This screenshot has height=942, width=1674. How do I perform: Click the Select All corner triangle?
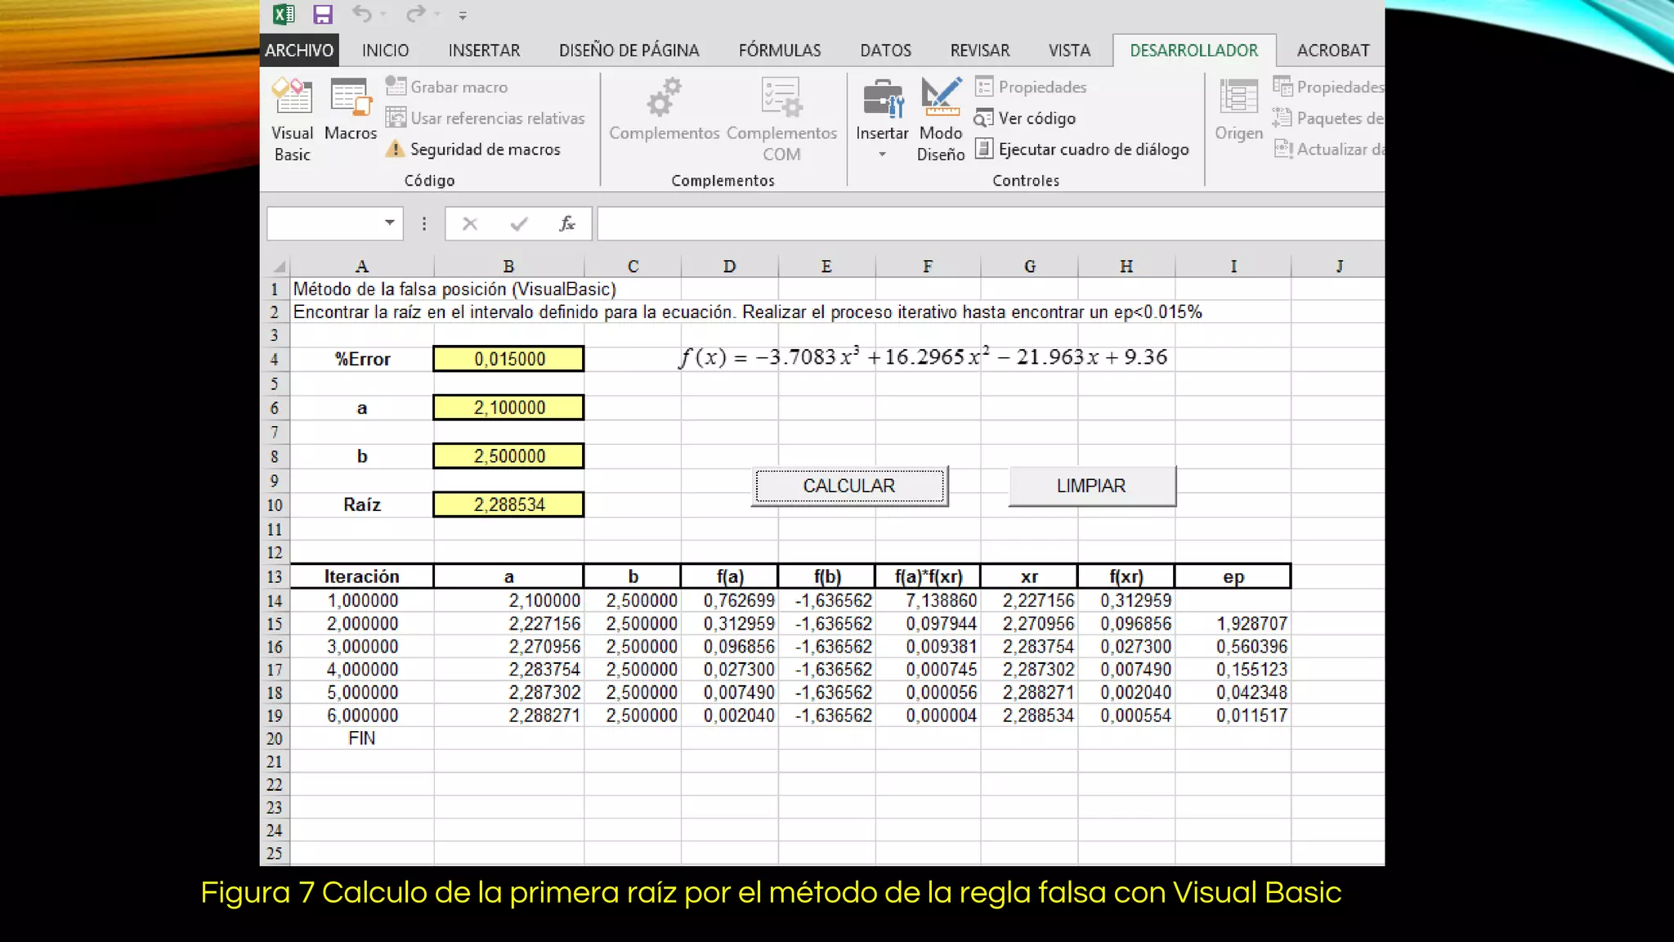tap(280, 267)
